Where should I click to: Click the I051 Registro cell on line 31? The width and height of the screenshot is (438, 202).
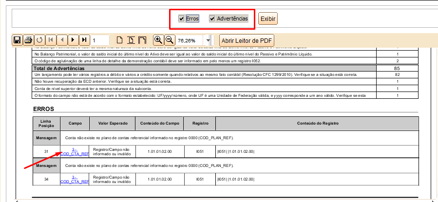(x=200, y=151)
